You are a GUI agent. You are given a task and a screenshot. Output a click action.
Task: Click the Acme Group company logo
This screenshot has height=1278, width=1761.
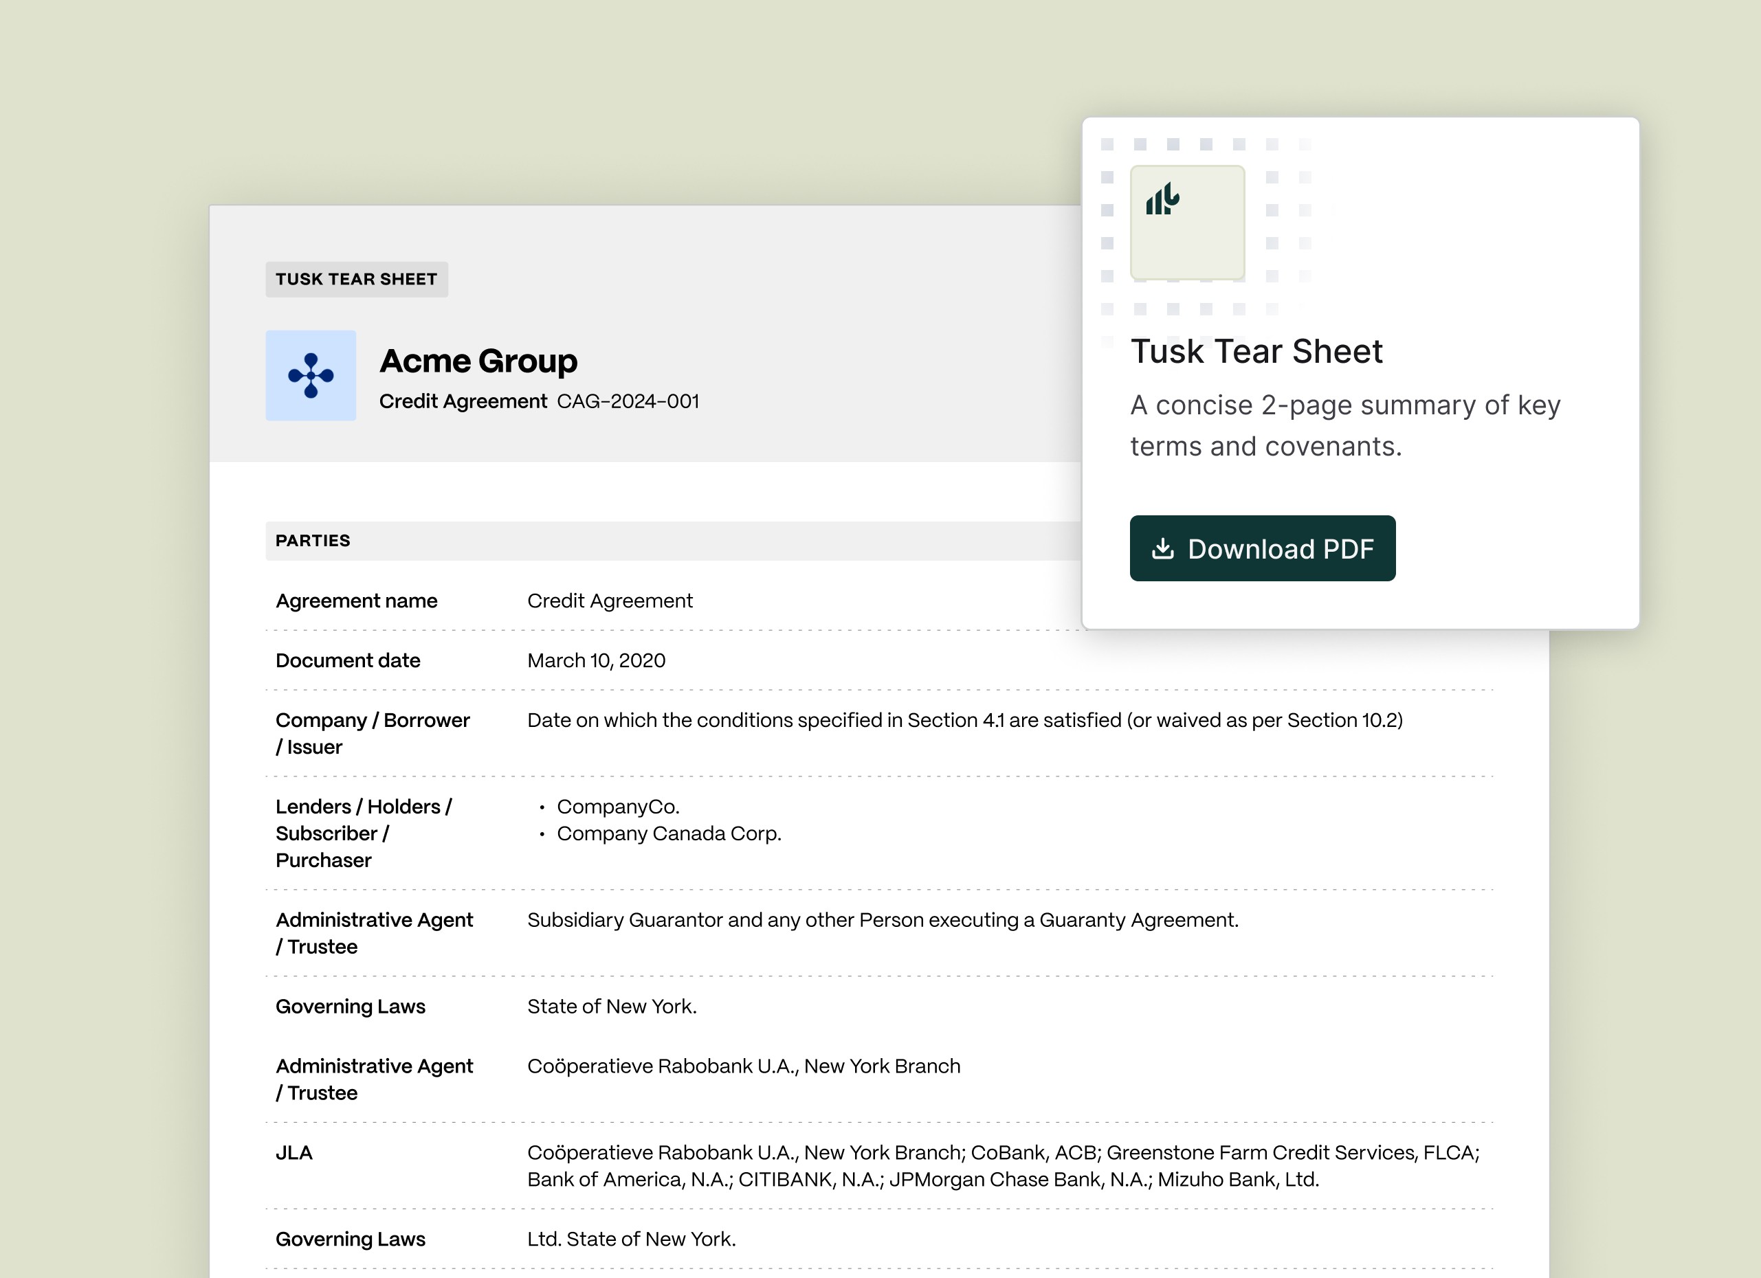tap(311, 376)
